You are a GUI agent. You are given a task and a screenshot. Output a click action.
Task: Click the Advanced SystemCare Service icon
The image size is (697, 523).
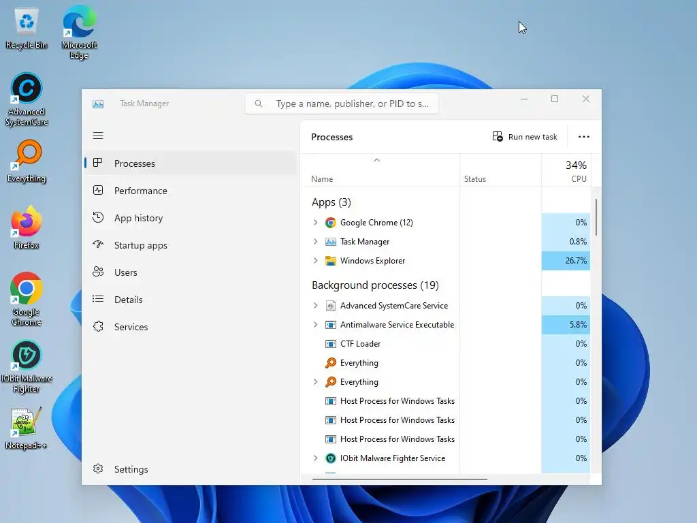pos(330,306)
